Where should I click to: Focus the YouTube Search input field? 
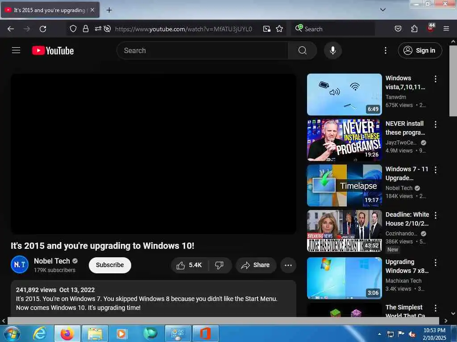(x=202, y=50)
